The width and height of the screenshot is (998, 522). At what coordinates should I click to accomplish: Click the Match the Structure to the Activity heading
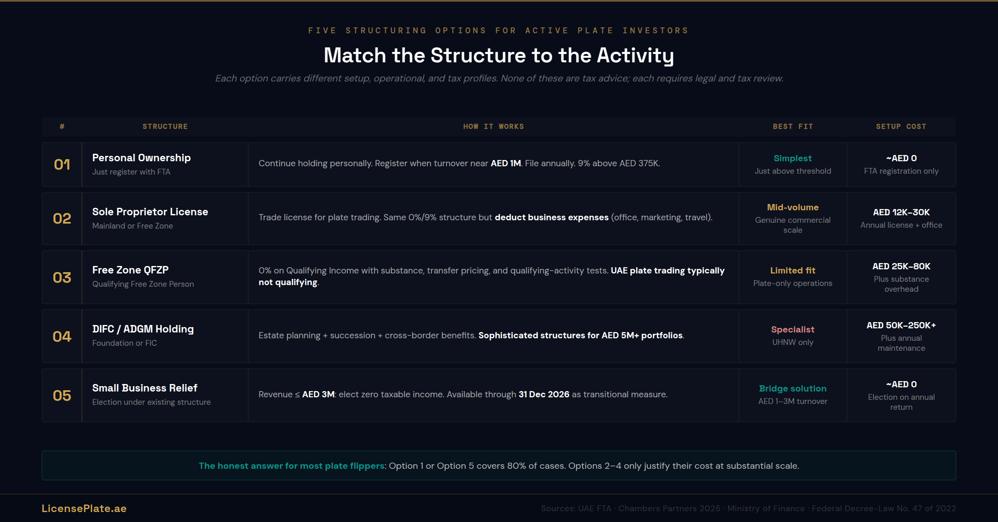499,55
